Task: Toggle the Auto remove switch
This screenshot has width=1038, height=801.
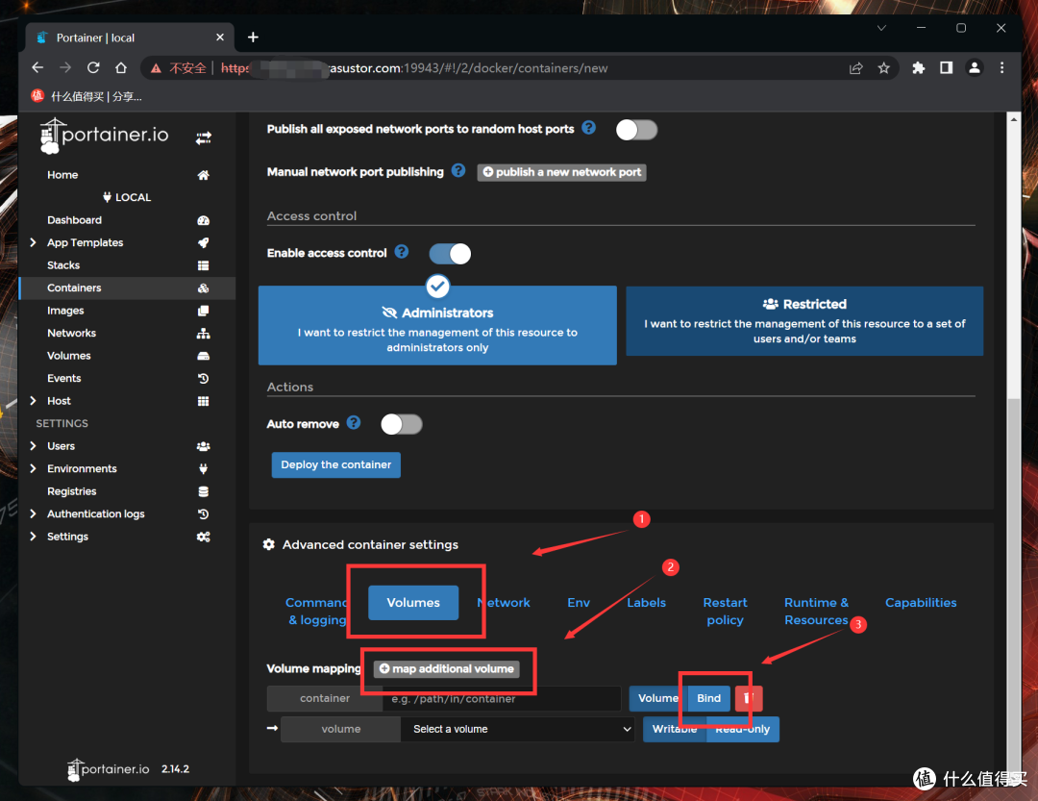Action: 401,424
